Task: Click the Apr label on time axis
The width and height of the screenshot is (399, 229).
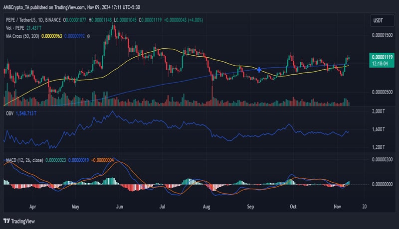Action: [x=32, y=207]
